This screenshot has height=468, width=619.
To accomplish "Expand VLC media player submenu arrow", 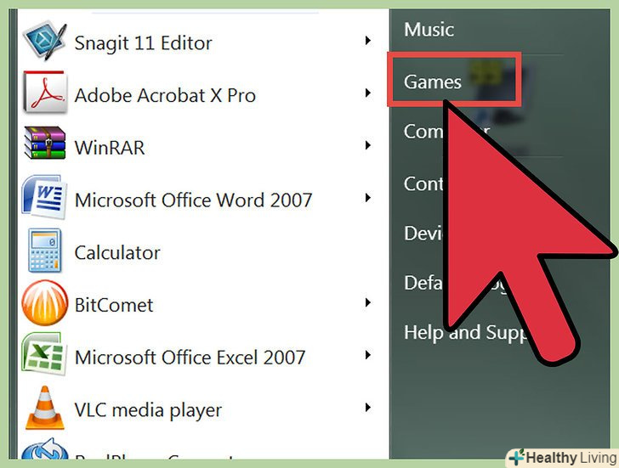I will 368,408.
